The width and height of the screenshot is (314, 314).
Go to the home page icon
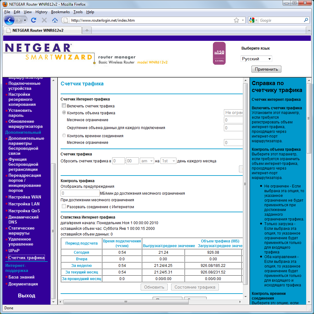tap(55, 20)
